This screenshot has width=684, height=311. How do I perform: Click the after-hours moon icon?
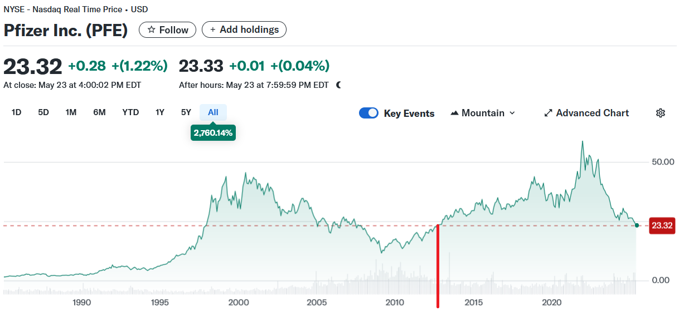338,85
